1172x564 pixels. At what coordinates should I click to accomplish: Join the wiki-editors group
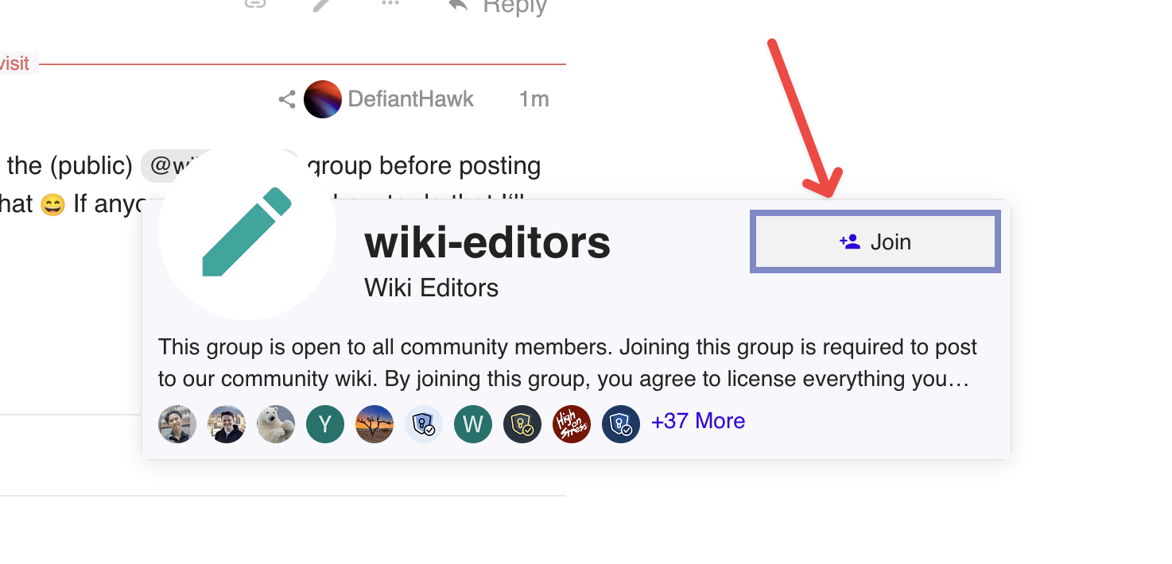875,241
